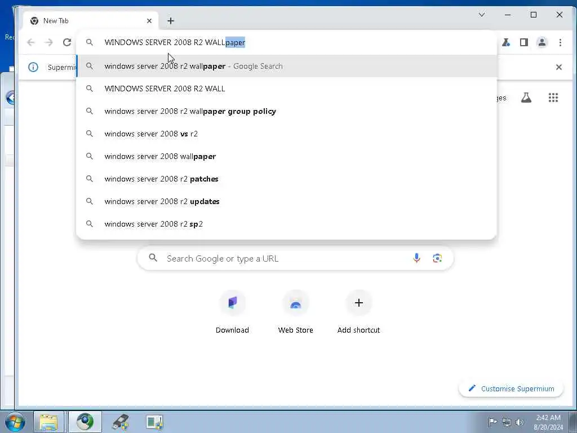
Task: Open the Download shortcut tile
Action: click(x=232, y=312)
